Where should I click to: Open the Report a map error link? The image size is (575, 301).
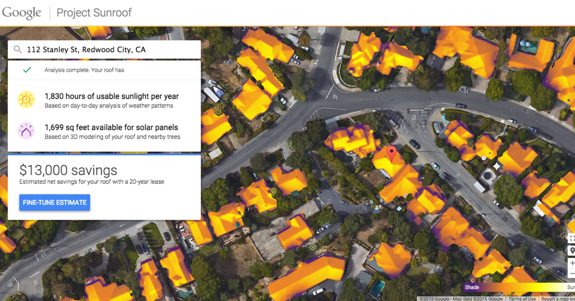pos(558,298)
